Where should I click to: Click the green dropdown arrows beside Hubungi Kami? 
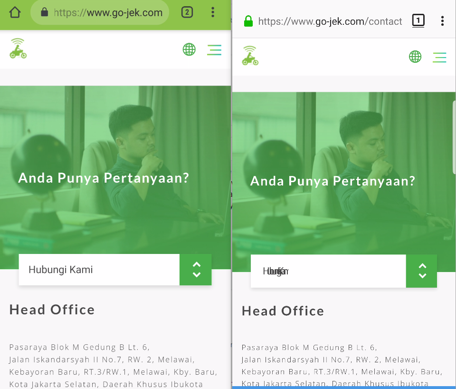pos(195,270)
